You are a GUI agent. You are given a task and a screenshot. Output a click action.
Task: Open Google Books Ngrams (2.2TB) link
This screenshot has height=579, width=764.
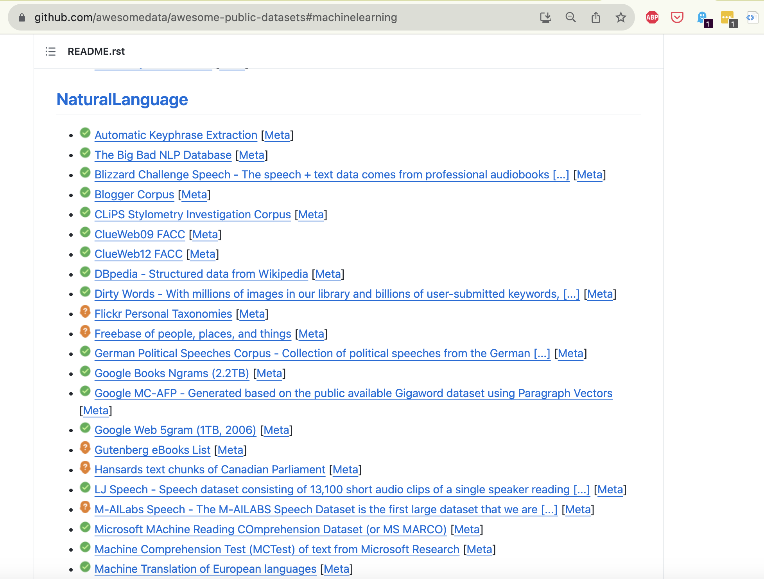point(172,373)
